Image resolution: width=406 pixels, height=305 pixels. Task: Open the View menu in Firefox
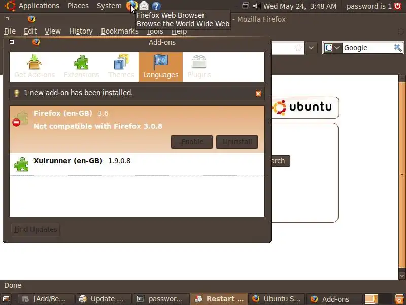[x=53, y=31]
